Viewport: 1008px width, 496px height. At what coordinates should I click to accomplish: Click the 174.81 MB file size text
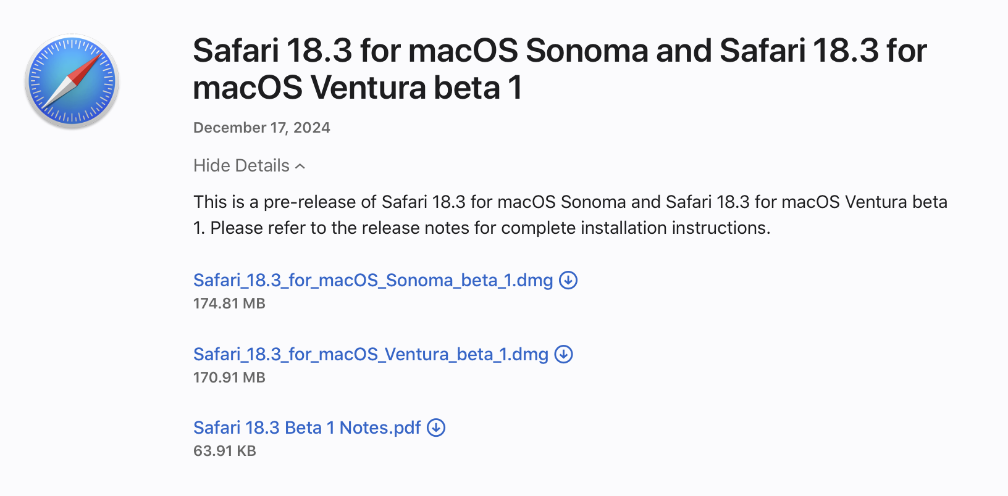229,304
